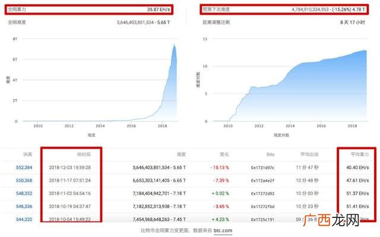Click average block time 10 分 00 秒
380x237 pixels.
[x=307, y=194]
